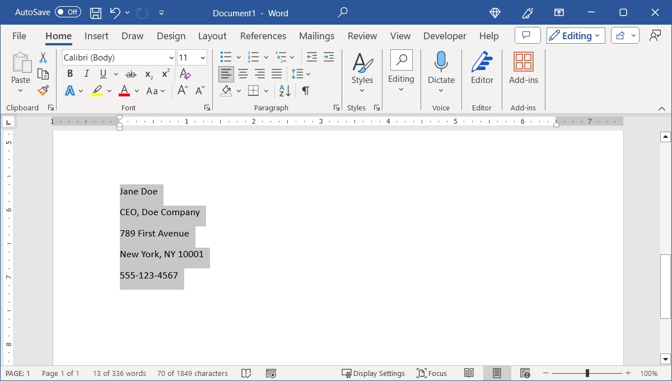Switch to Focus mode in status bar
This screenshot has height=381, width=672.
pyautogui.click(x=432, y=373)
